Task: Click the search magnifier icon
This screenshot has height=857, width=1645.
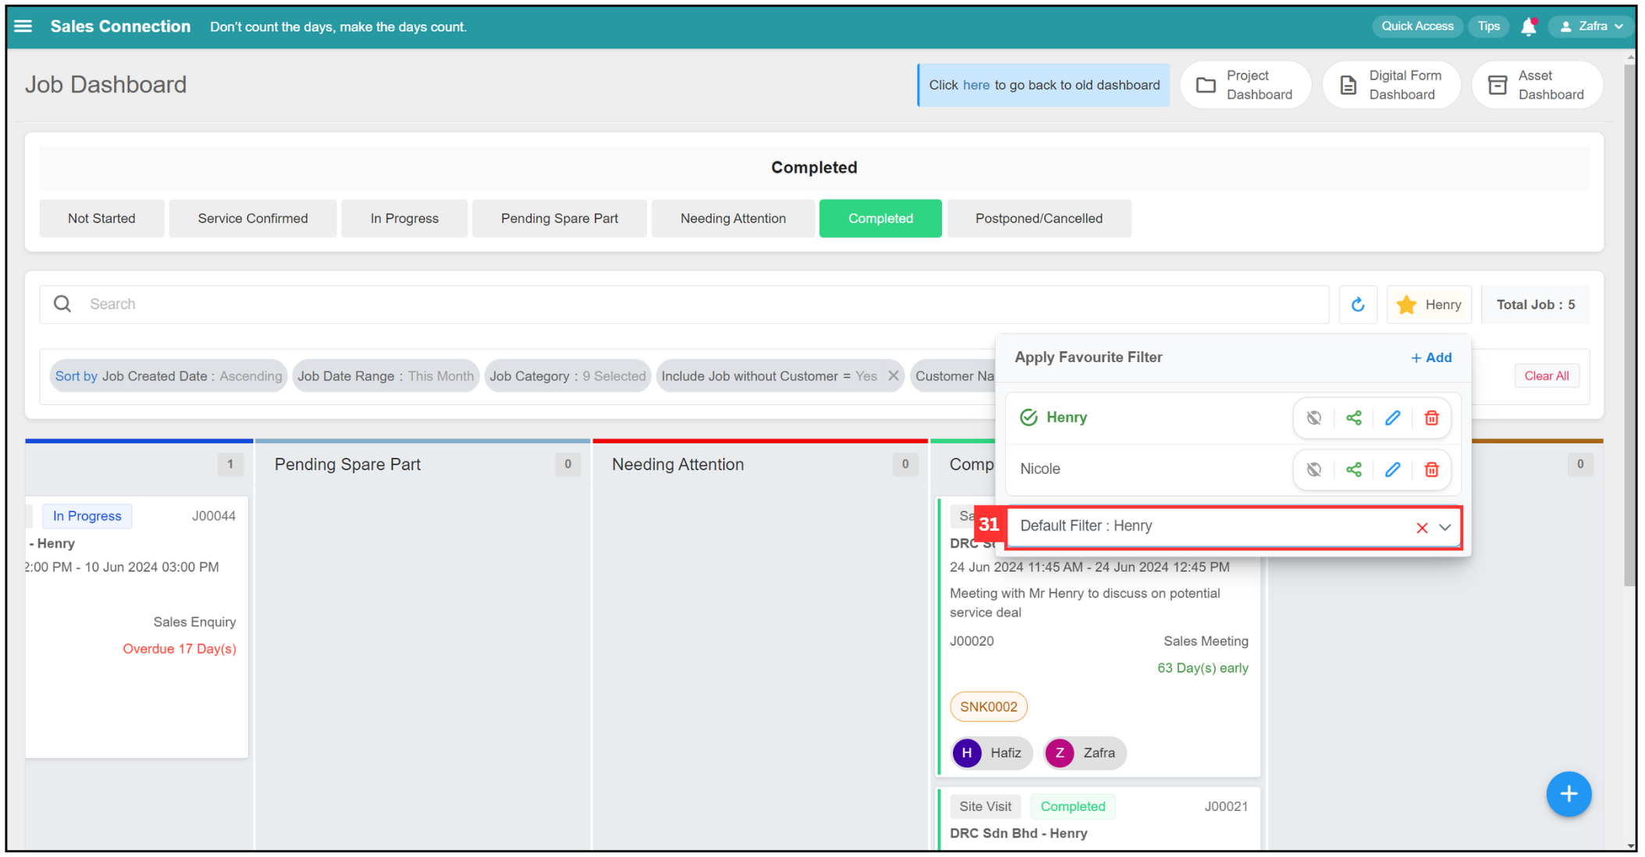Action: coord(62,304)
